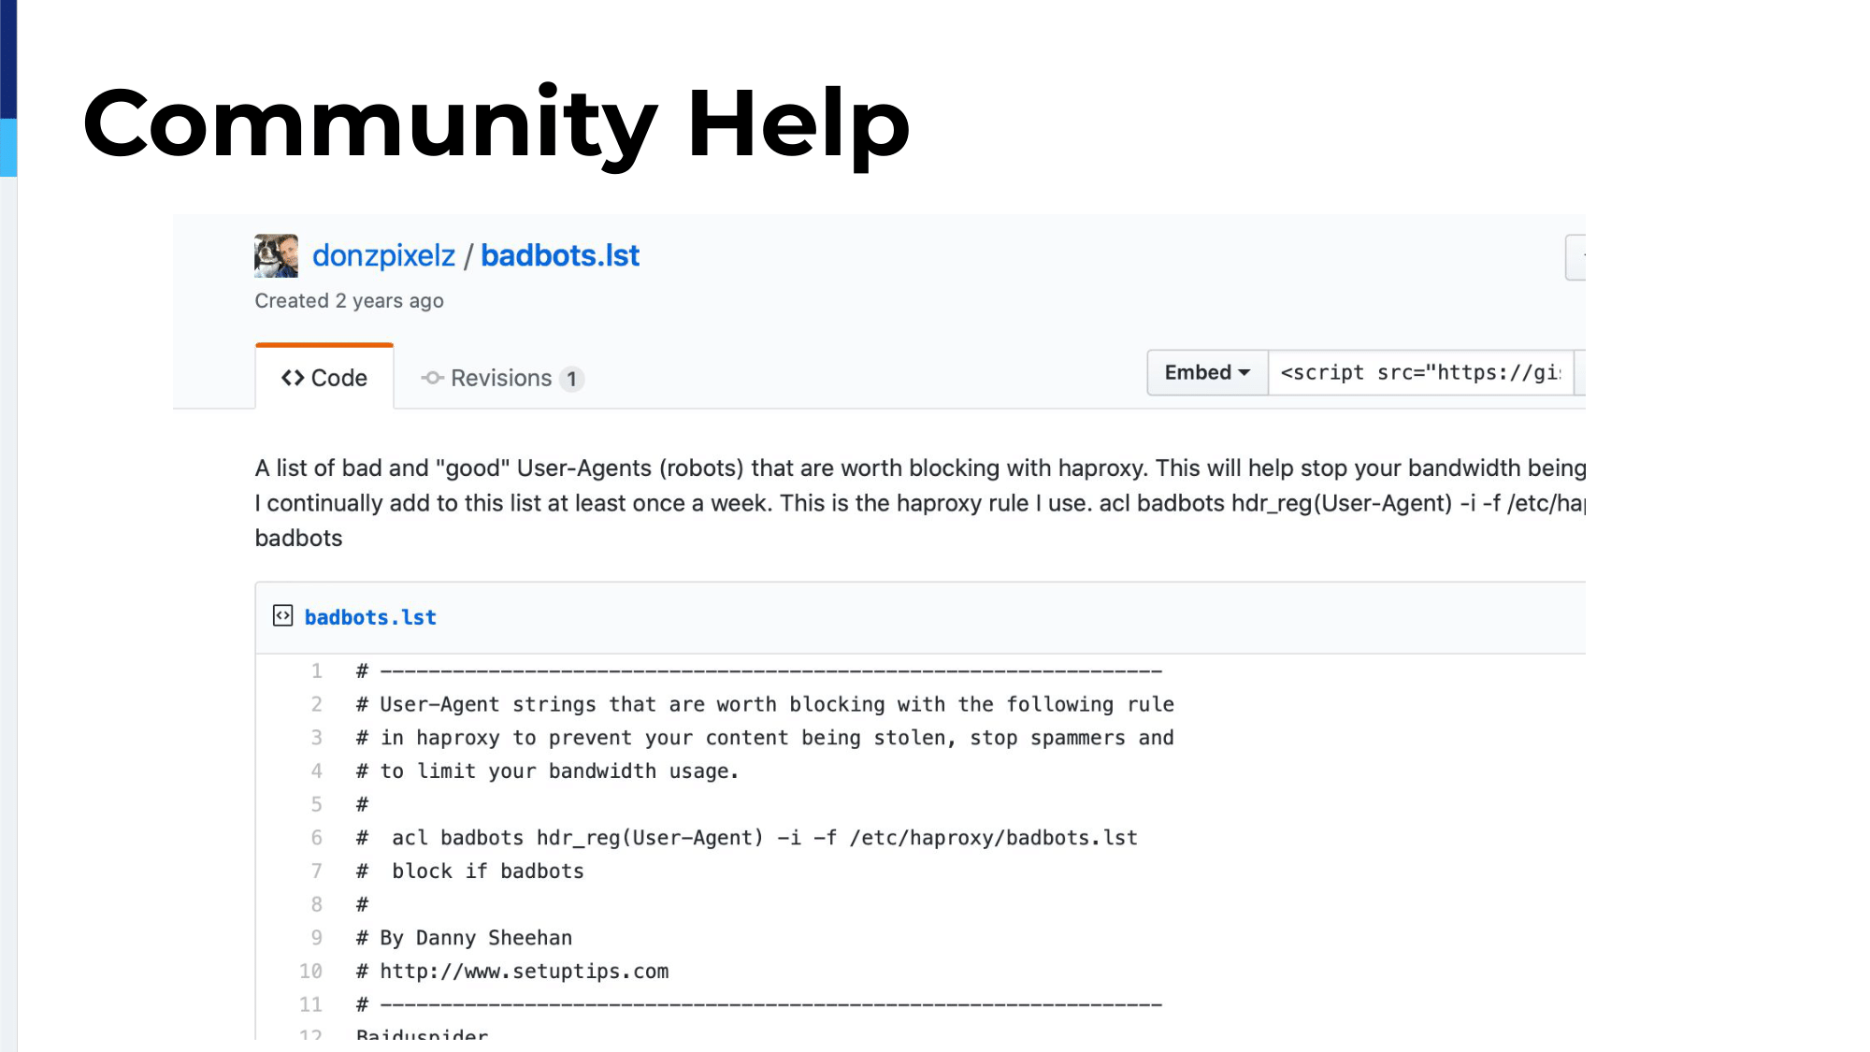Screen dimensions: 1870x1052
Task: Open the Embed dropdown
Action: (1207, 372)
